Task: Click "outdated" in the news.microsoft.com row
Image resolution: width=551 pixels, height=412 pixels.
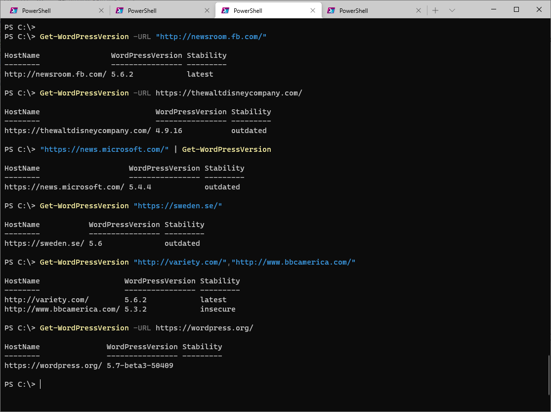Action: click(222, 187)
